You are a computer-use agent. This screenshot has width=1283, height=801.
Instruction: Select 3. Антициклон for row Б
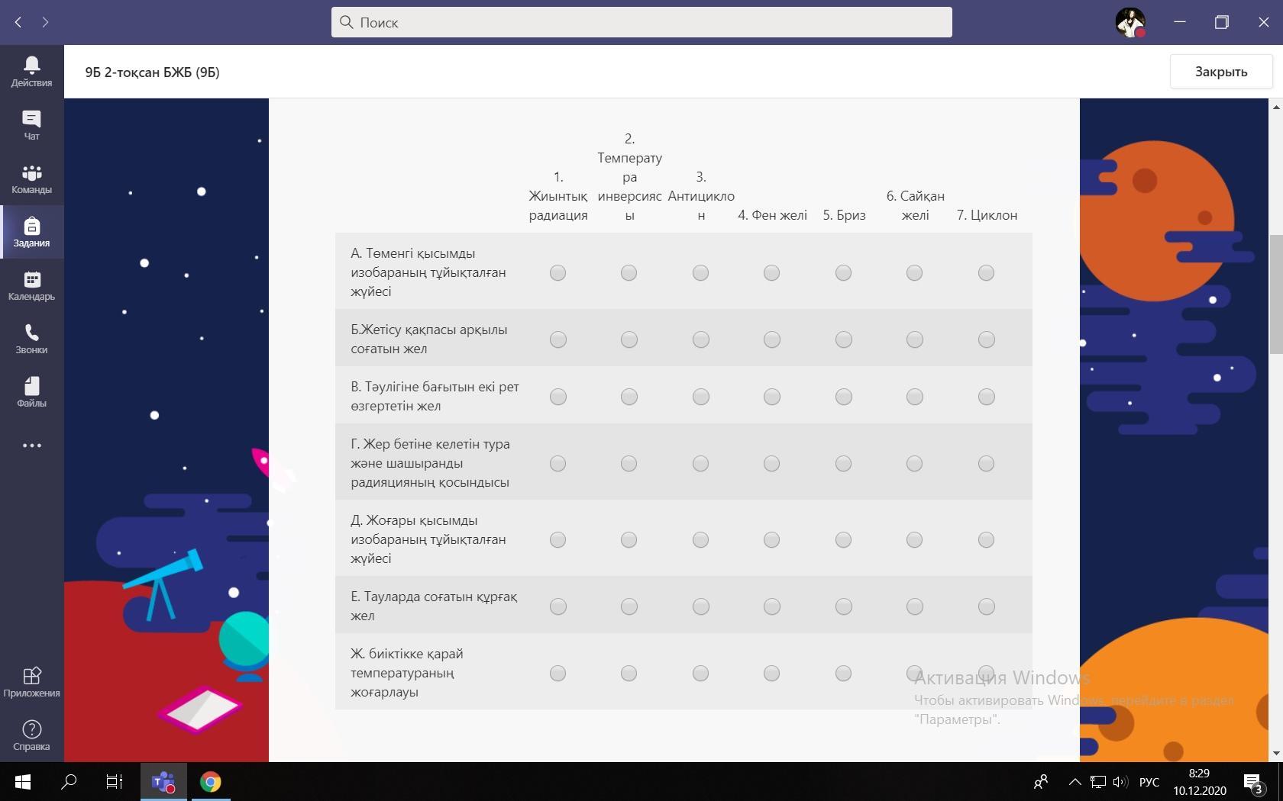pos(700,339)
